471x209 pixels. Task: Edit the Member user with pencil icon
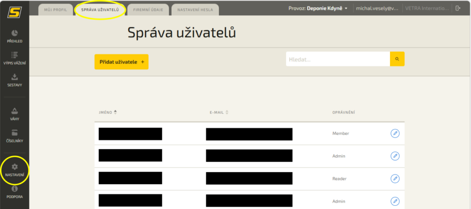(395, 134)
